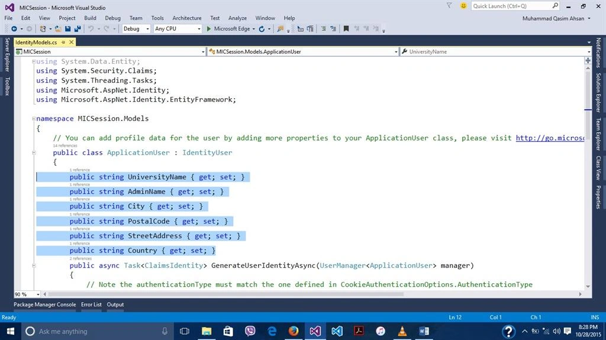Screen dimensions: 606x340
Task: Collapse the namespace MICSession.Models region
Action: (x=34, y=119)
